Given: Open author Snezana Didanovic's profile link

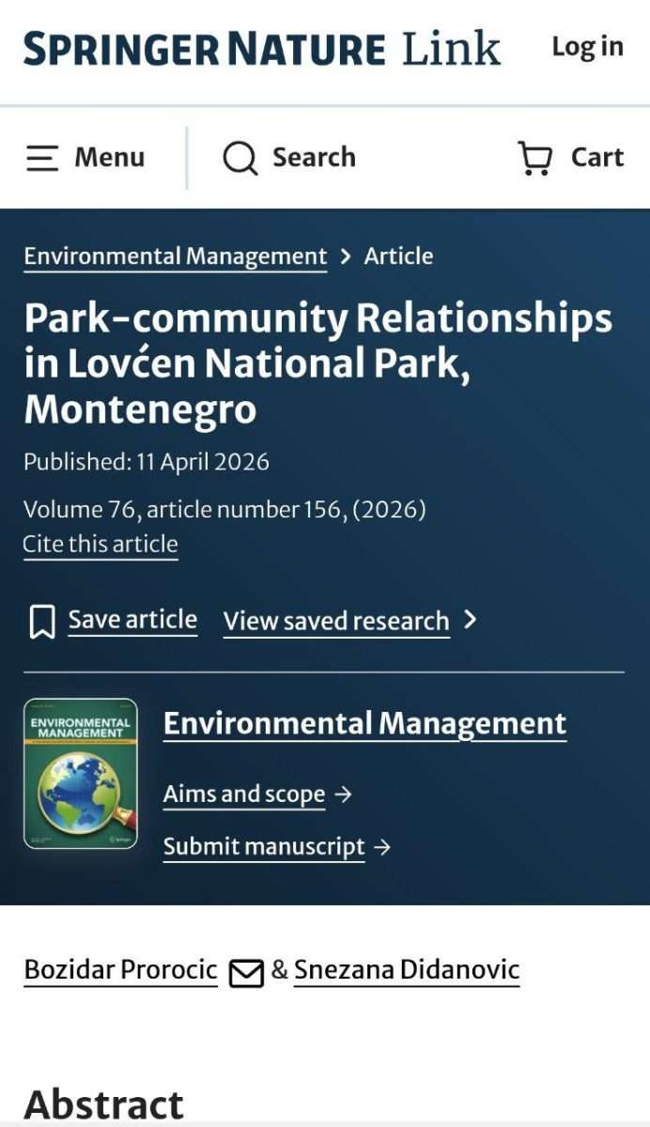Looking at the screenshot, I should 406,970.
